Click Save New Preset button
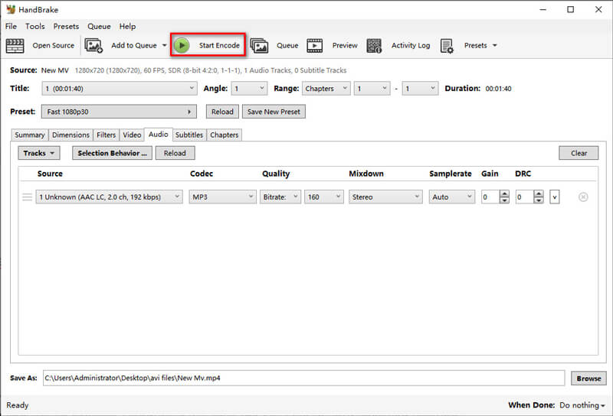 (274, 112)
